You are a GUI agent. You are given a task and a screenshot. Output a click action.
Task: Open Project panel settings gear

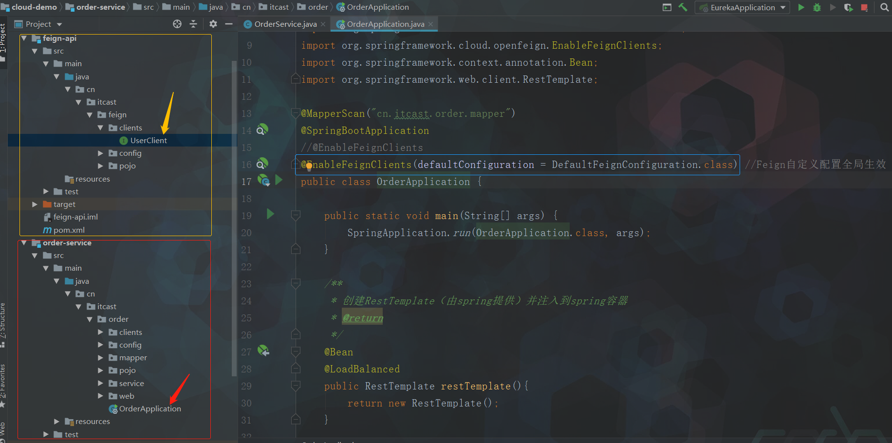coord(213,24)
